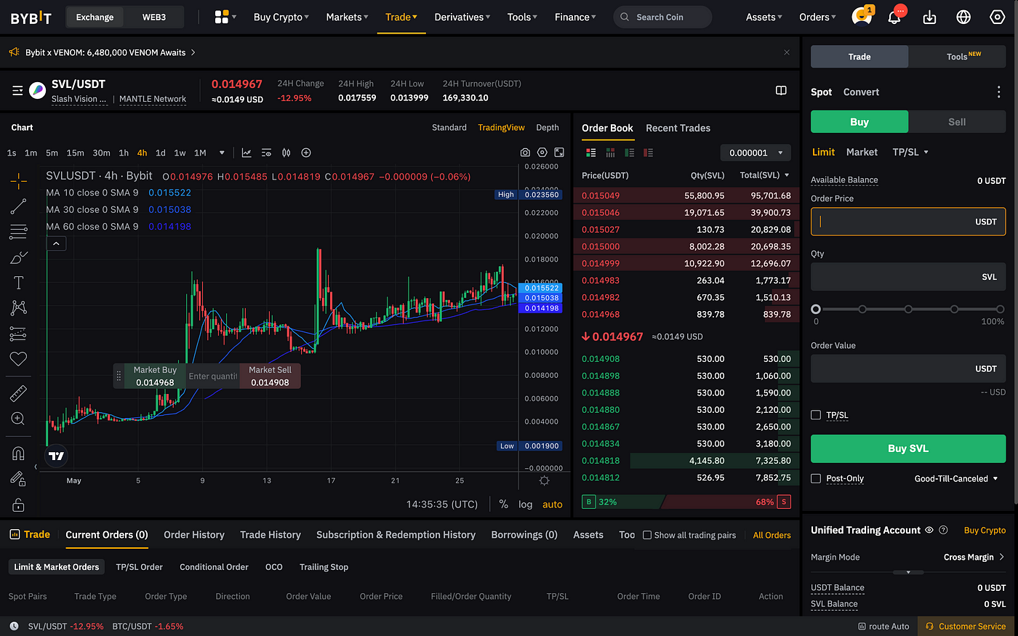Select the trend line drawing tool
Image resolution: width=1018 pixels, height=636 pixels.
click(18, 206)
